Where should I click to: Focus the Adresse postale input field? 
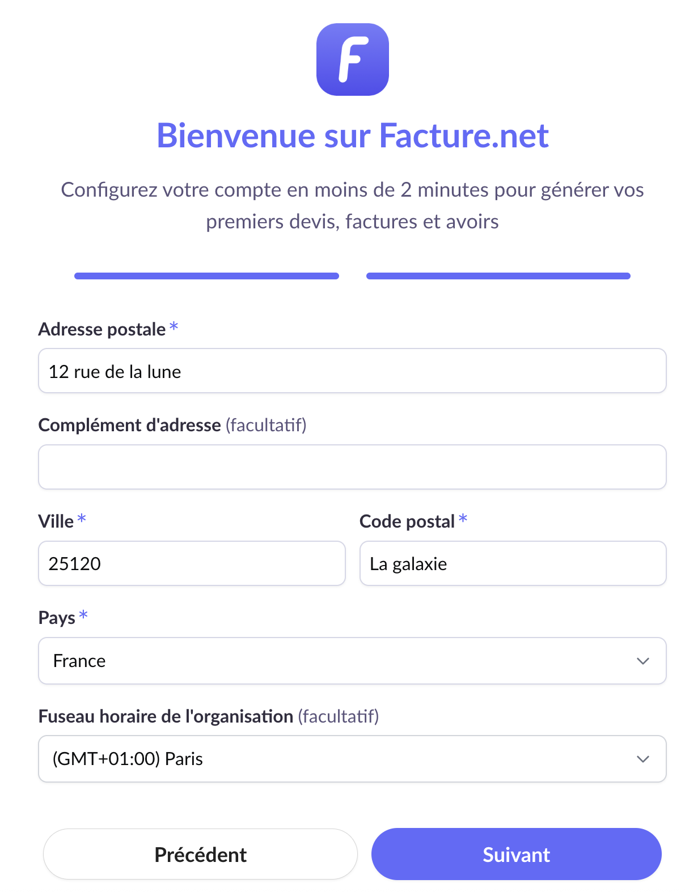[352, 371]
